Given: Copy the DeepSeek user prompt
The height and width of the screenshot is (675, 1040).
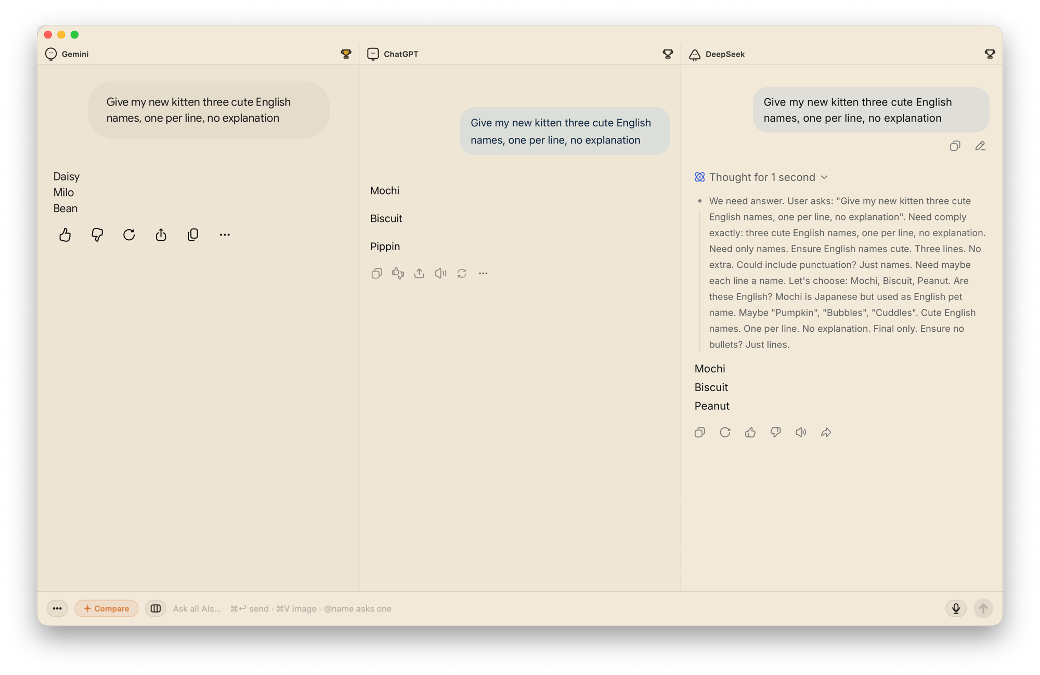Looking at the screenshot, I should pos(955,146).
